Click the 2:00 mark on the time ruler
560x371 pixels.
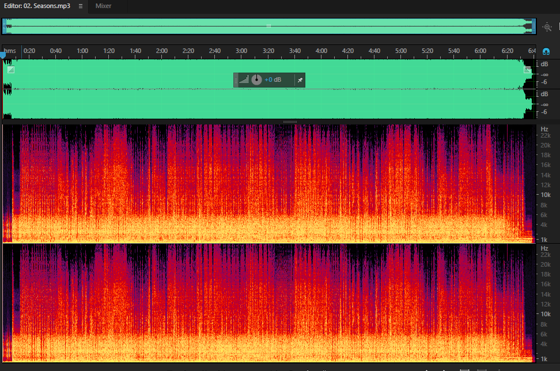(162, 51)
